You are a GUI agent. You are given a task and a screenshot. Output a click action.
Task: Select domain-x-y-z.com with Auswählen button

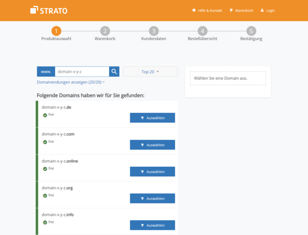click(x=152, y=145)
